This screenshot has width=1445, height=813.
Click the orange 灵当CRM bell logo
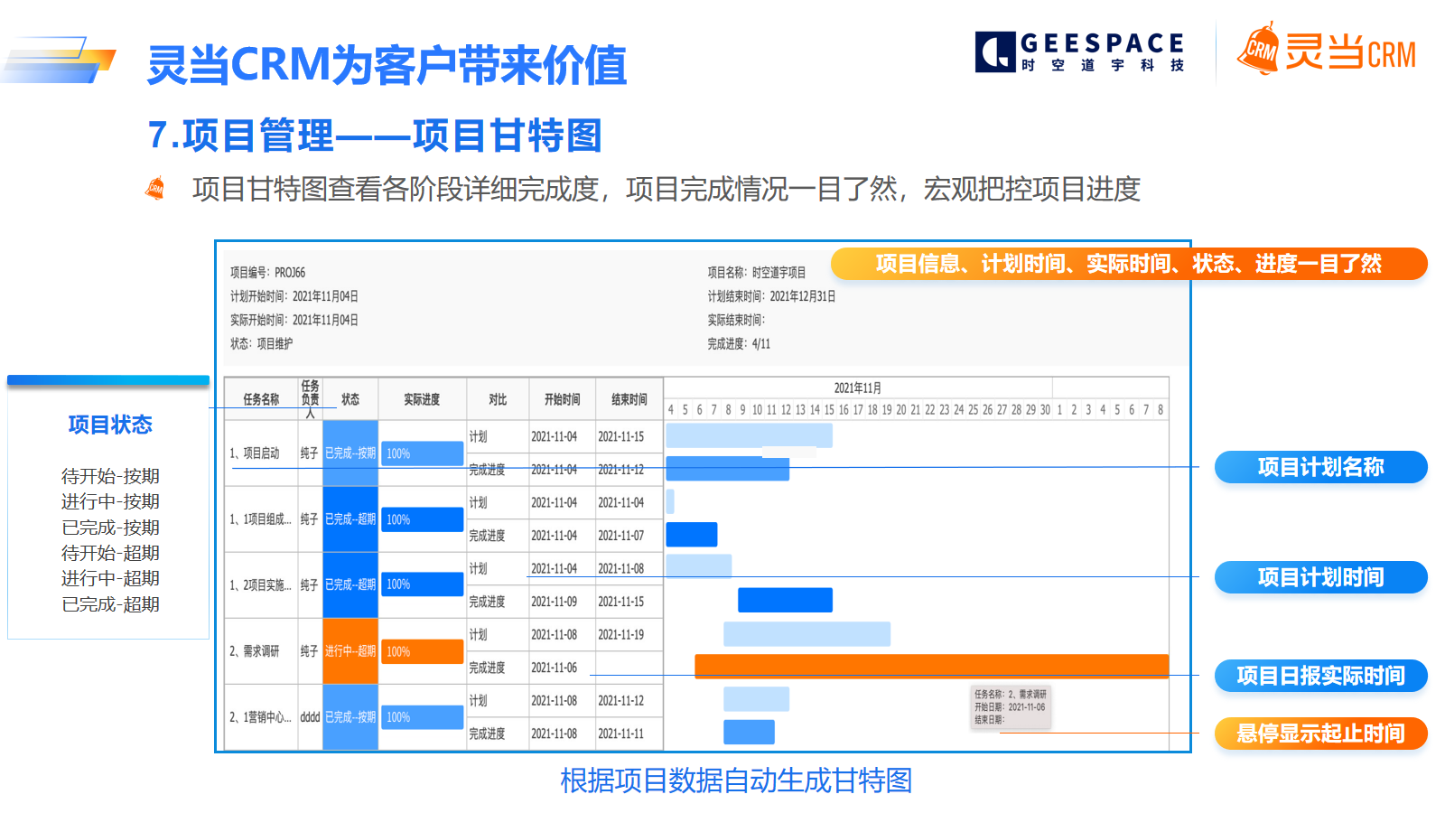[1258, 51]
